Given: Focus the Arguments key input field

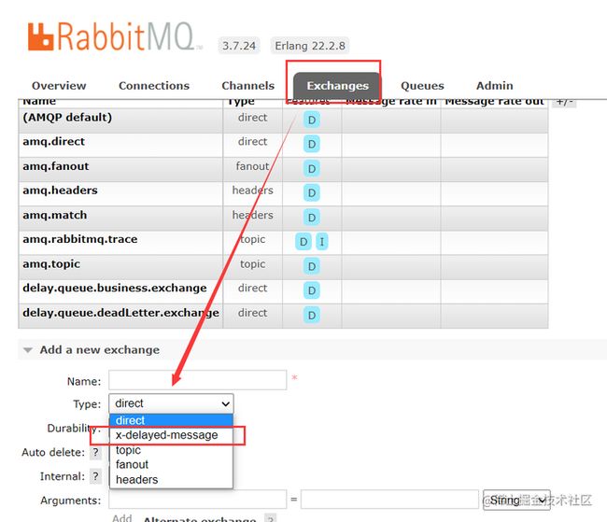Looking at the screenshot, I should [x=198, y=500].
